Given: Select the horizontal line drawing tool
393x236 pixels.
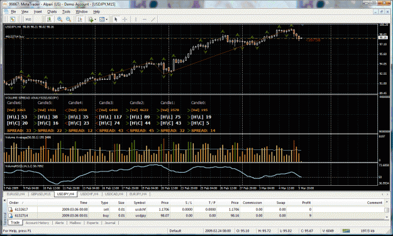Looking at the screenshot, I should [145, 19].
